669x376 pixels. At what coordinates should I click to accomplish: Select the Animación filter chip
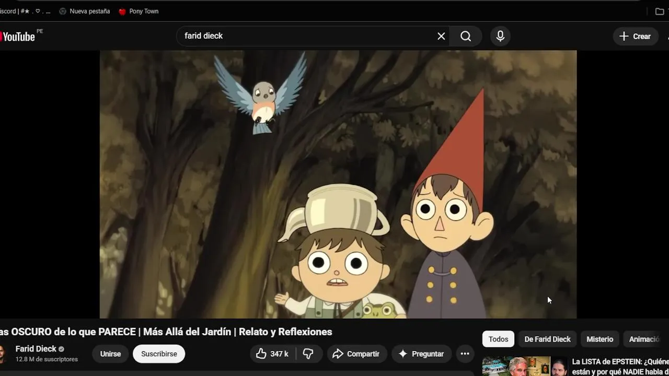[x=645, y=339]
